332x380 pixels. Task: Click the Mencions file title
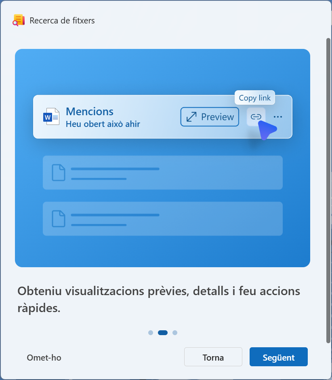(90, 112)
